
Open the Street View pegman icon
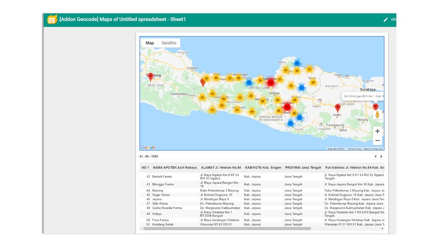(377, 115)
